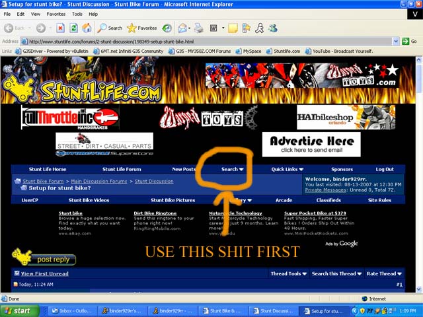Click the Stop loading icon
Viewport: 423px width, 317px height.
click(x=60, y=28)
